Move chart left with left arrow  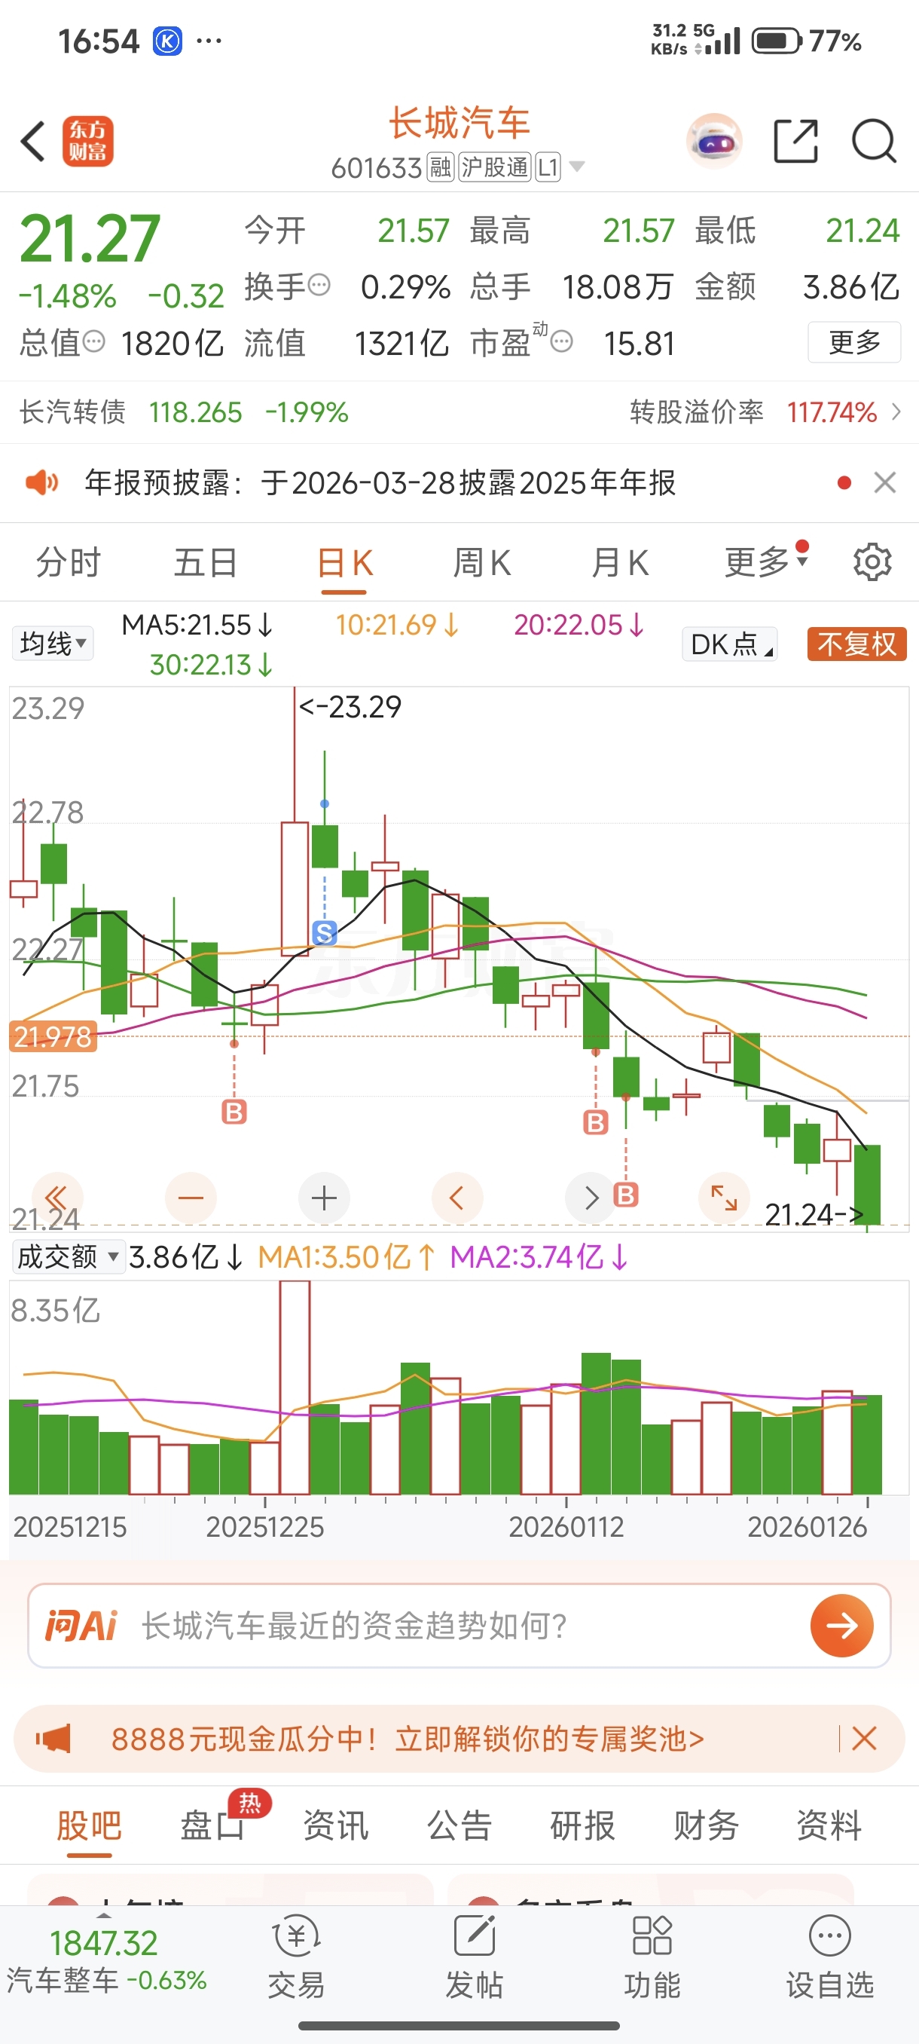456,1198
